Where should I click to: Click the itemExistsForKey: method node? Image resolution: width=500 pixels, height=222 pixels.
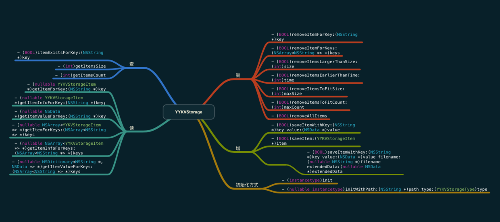click(60, 55)
